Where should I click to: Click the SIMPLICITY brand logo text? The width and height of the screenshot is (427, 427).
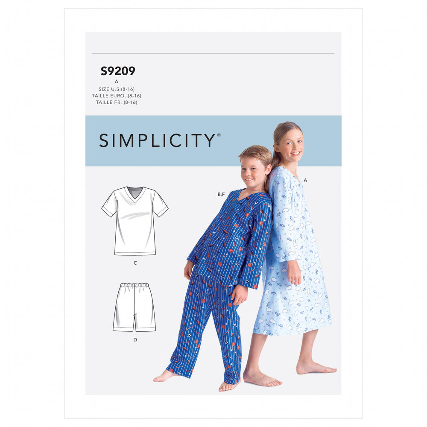pos(160,140)
